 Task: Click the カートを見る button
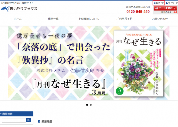click(x=165, y=8)
